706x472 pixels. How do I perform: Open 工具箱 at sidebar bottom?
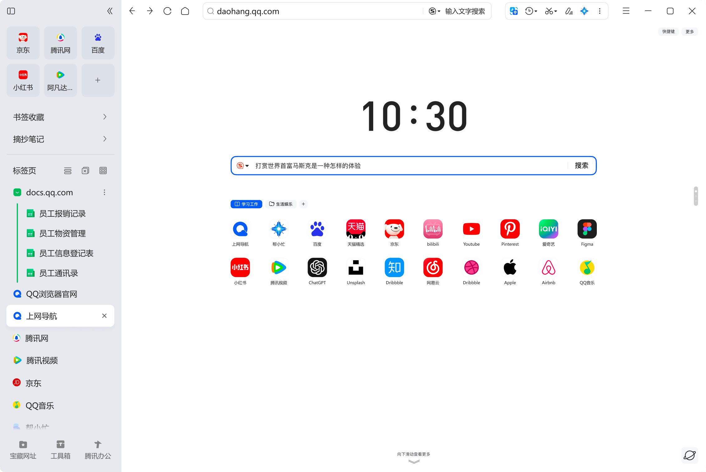(x=60, y=450)
